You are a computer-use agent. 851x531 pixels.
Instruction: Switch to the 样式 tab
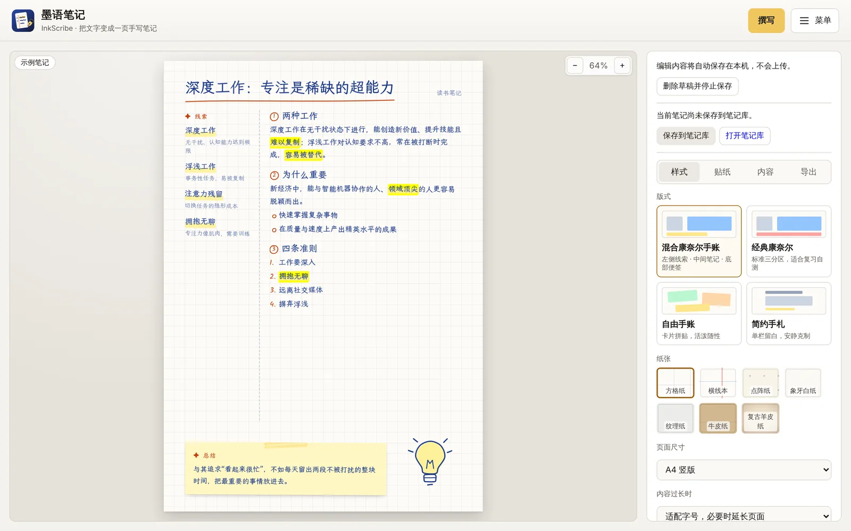click(679, 172)
